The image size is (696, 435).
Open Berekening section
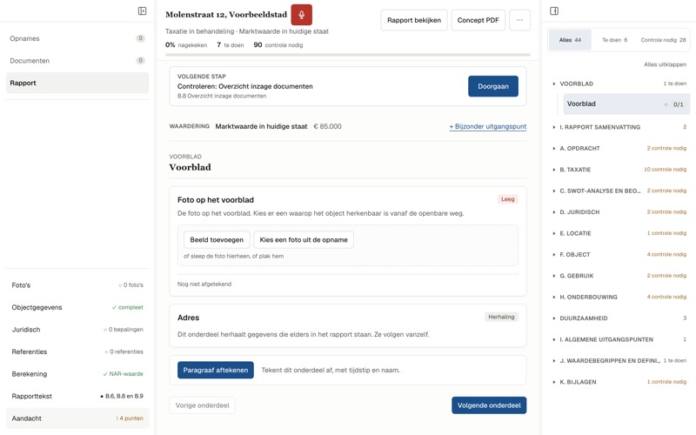77,374
